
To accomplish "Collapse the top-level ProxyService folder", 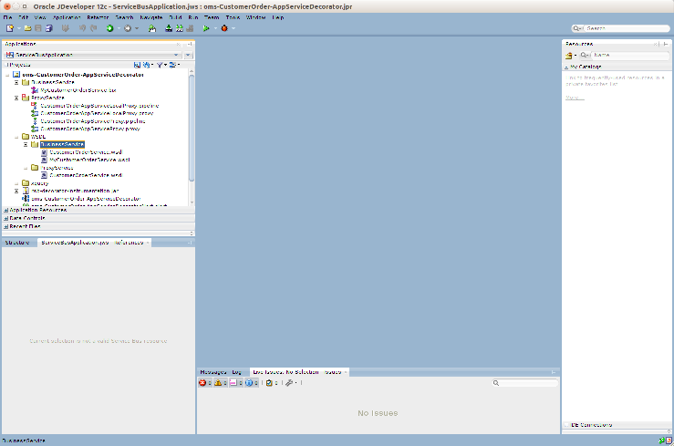I will [x=16, y=98].
